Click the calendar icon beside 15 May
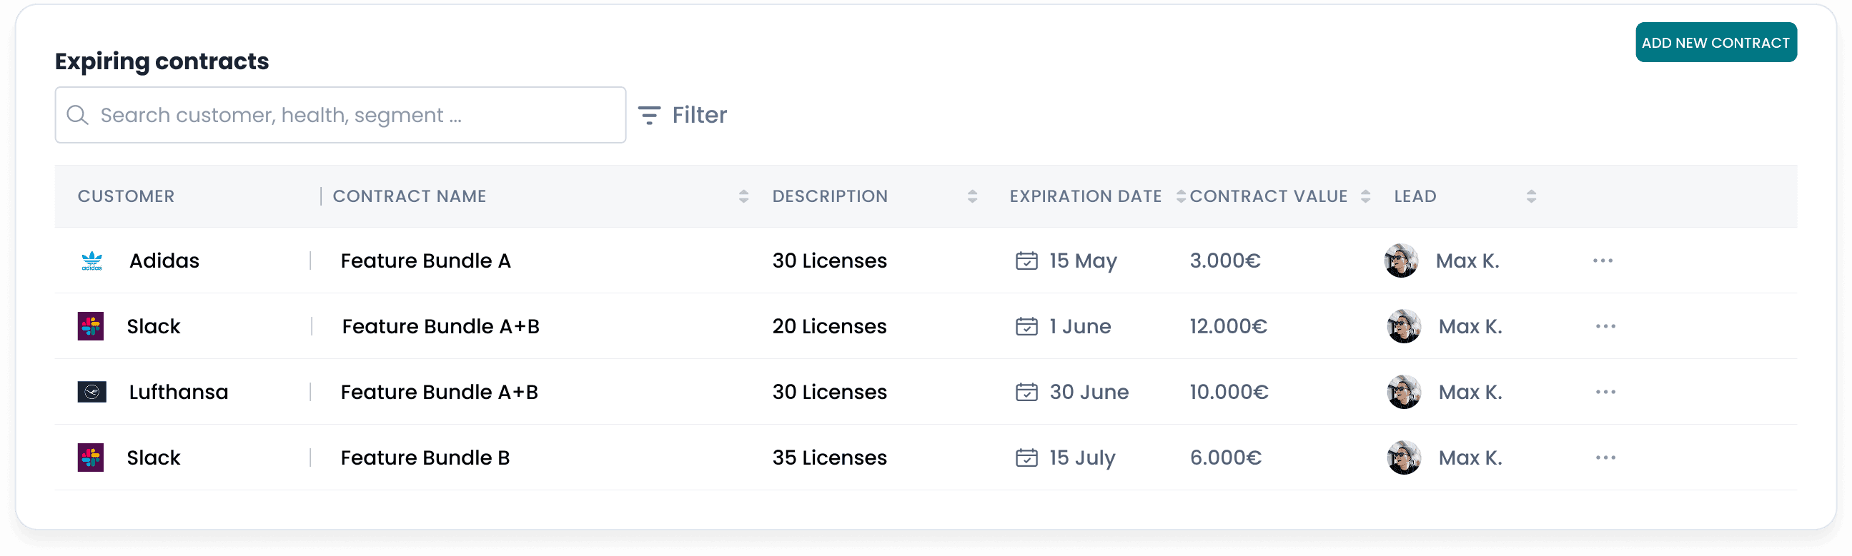Viewport: 1852px width, 556px height. [x=1026, y=261]
